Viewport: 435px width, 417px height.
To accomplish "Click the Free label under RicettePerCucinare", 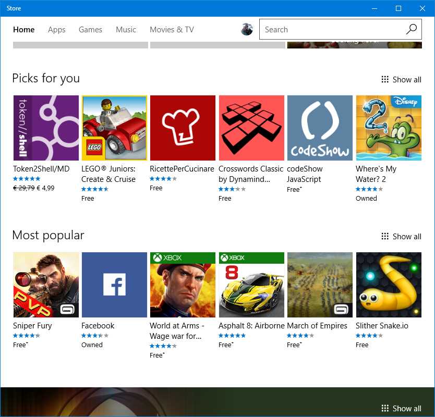I will pos(156,188).
